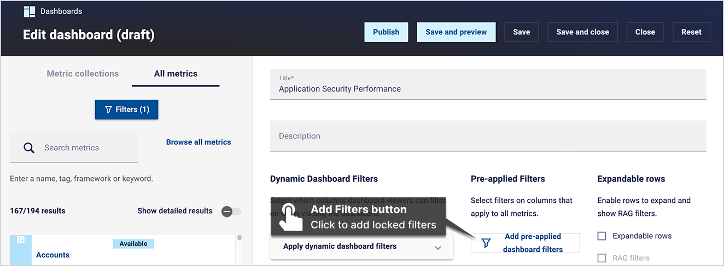Click Save and close button

[582, 32]
